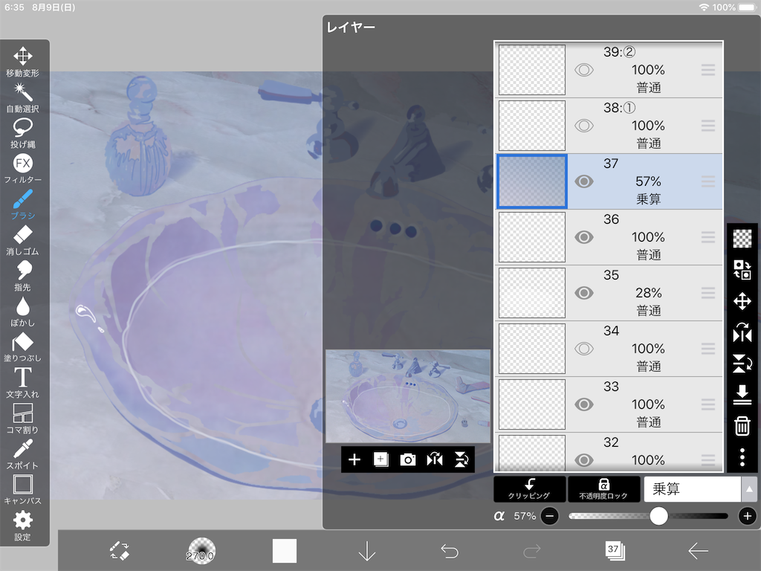Click the vertical flip icon in right strip
Image resolution: width=761 pixels, height=571 pixels.
742,364
